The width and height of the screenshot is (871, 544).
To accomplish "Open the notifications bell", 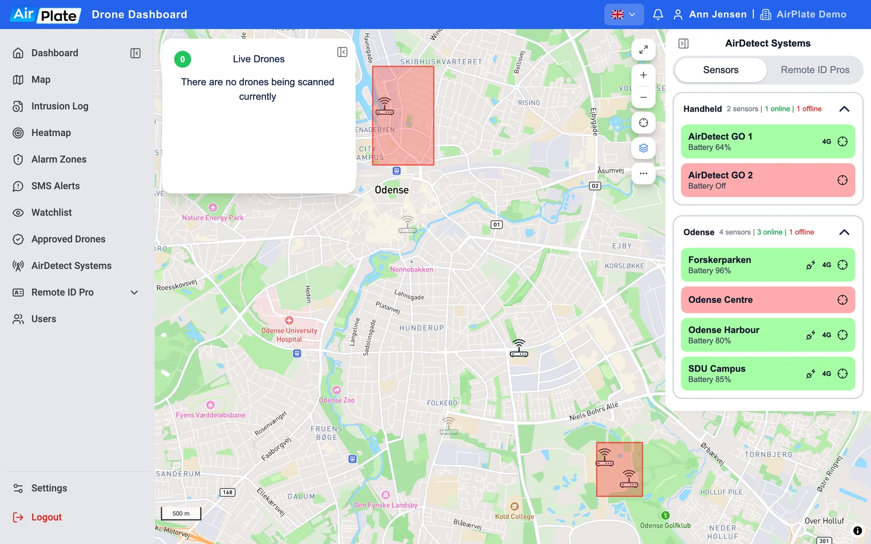I will pos(658,15).
